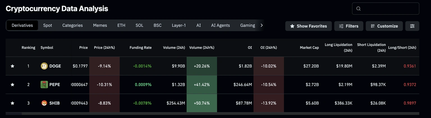The height and width of the screenshot is (118, 431).
Task: Click the DOGE coin logo icon
Action: [44, 66]
